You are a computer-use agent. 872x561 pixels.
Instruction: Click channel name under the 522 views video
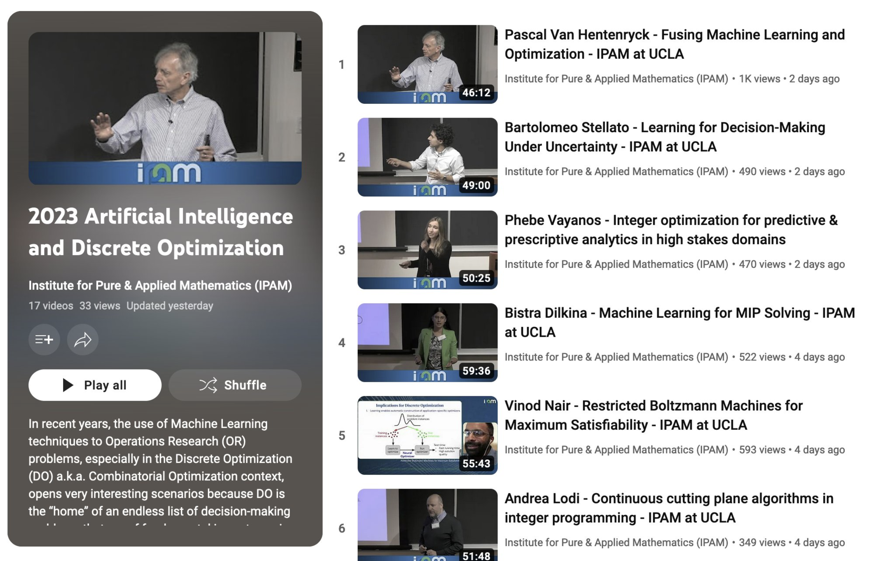click(616, 357)
